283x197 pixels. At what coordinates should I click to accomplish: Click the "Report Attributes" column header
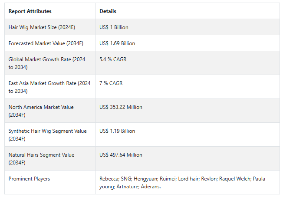click(x=30, y=11)
